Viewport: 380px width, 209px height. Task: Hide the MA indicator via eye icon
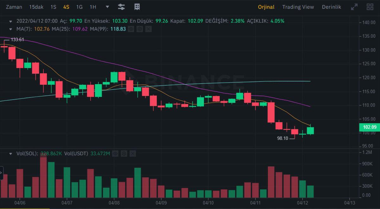131,29
